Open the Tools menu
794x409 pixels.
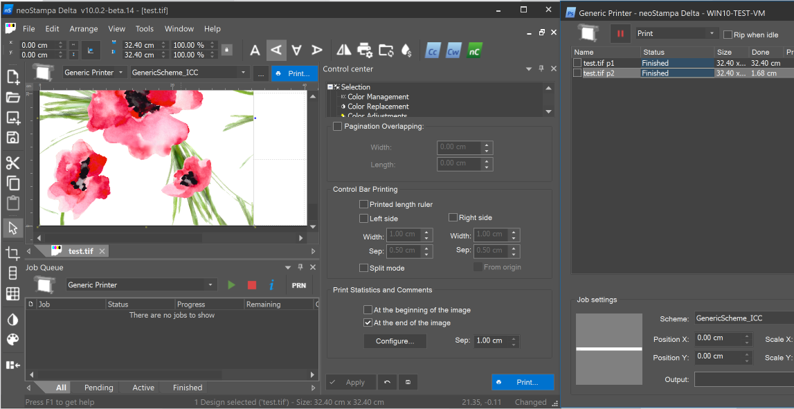point(145,29)
